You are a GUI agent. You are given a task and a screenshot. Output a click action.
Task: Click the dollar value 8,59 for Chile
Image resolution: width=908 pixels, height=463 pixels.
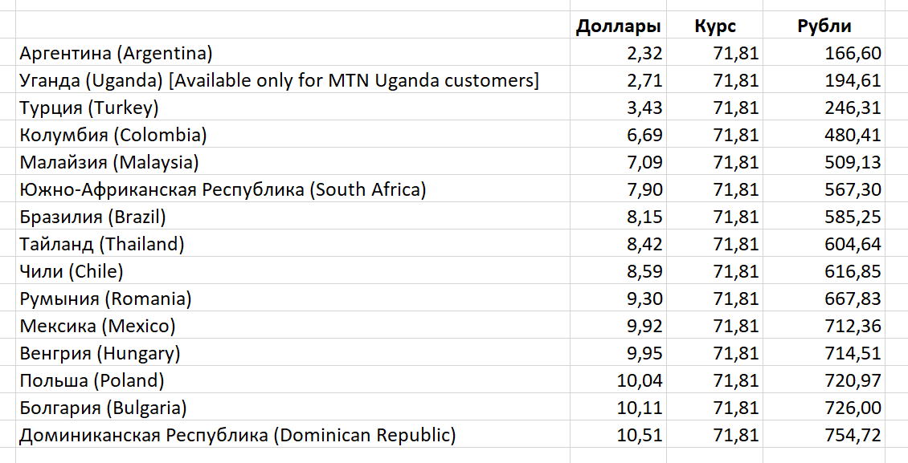coord(618,271)
